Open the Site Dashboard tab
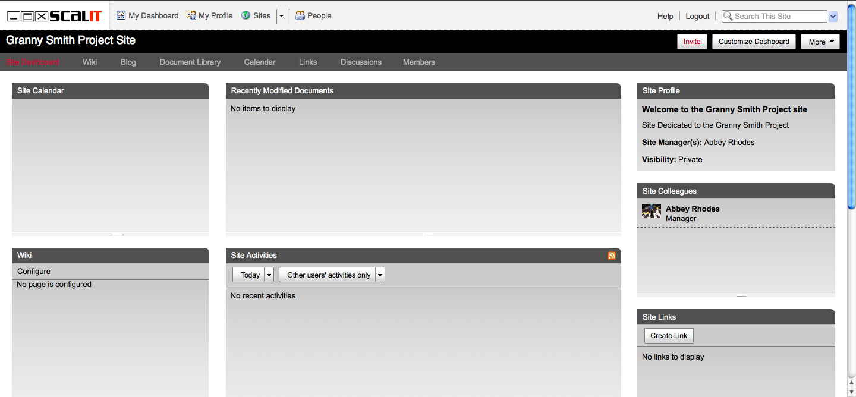This screenshot has width=856, height=397. 33,62
